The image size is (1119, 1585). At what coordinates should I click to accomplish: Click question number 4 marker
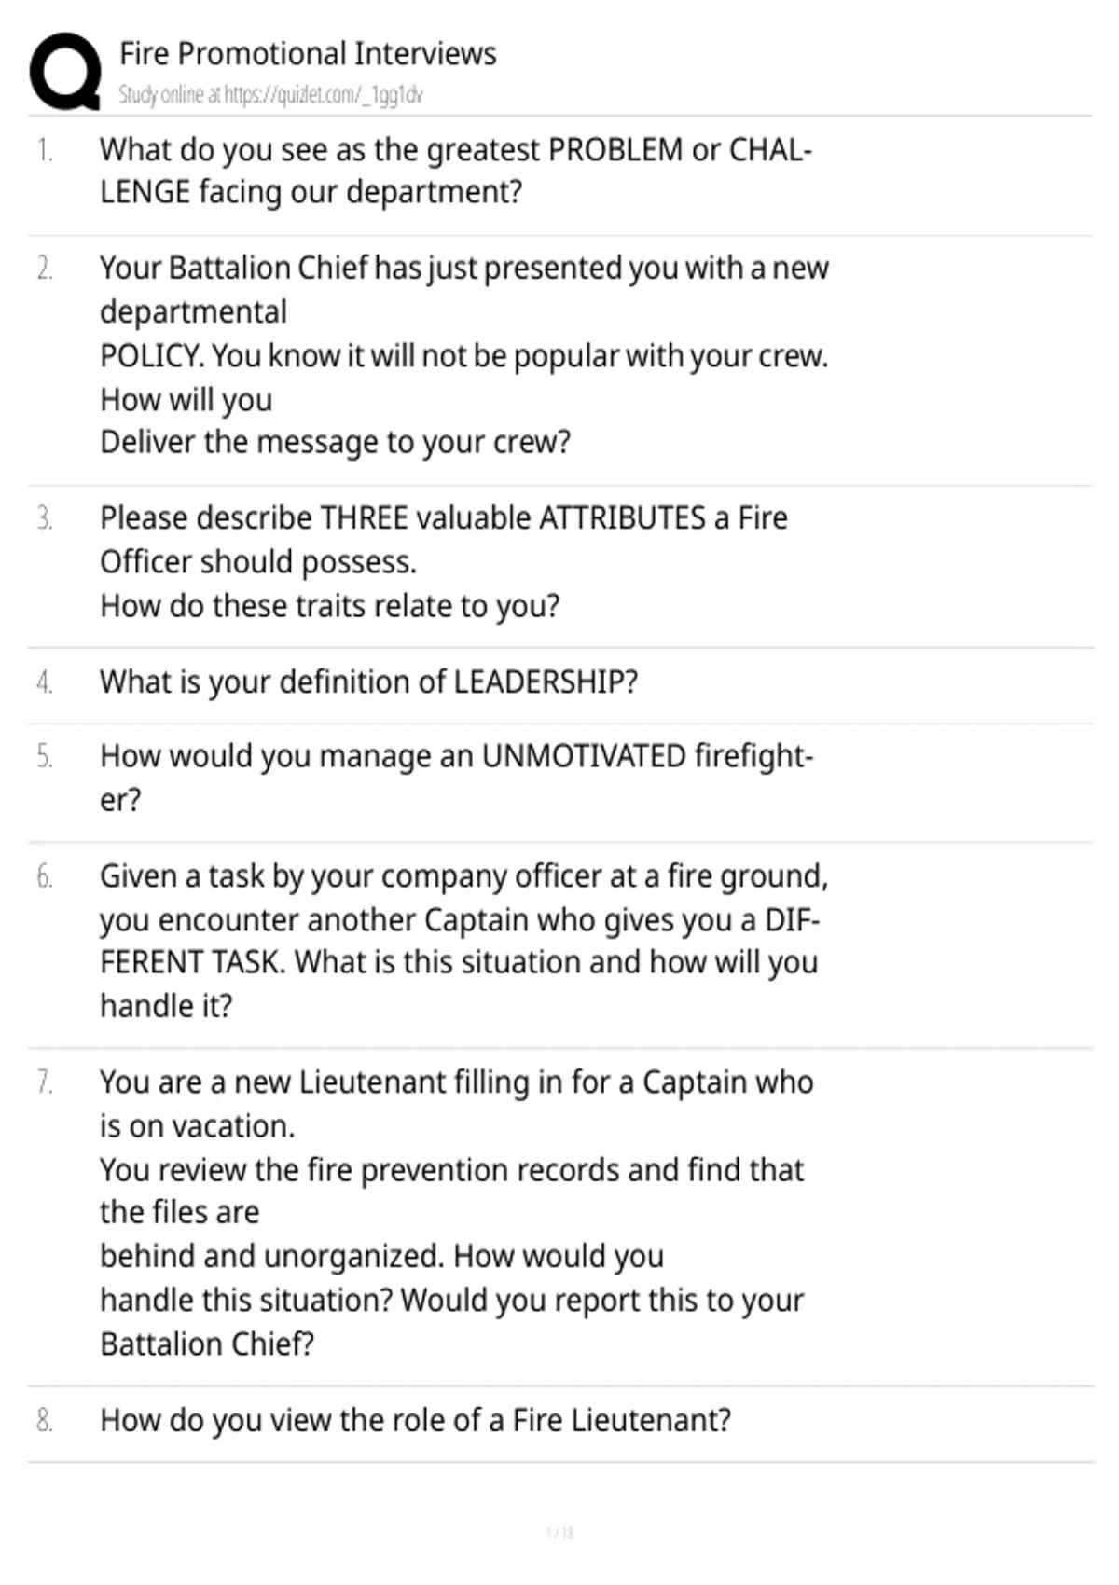(x=44, y=682)
